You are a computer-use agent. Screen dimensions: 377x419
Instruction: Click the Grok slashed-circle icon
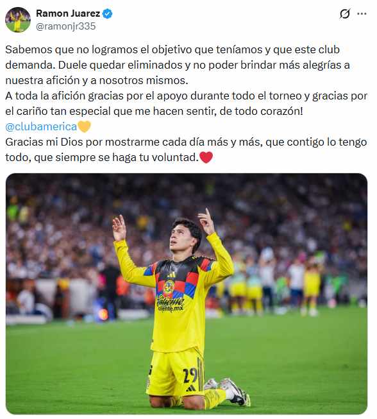[x=345, y=13]
